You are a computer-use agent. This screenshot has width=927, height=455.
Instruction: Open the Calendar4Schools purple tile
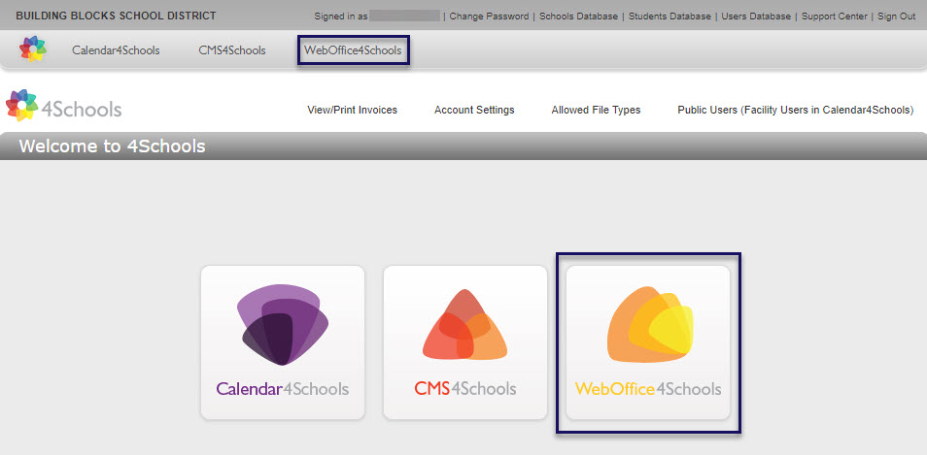click(283, 342)
